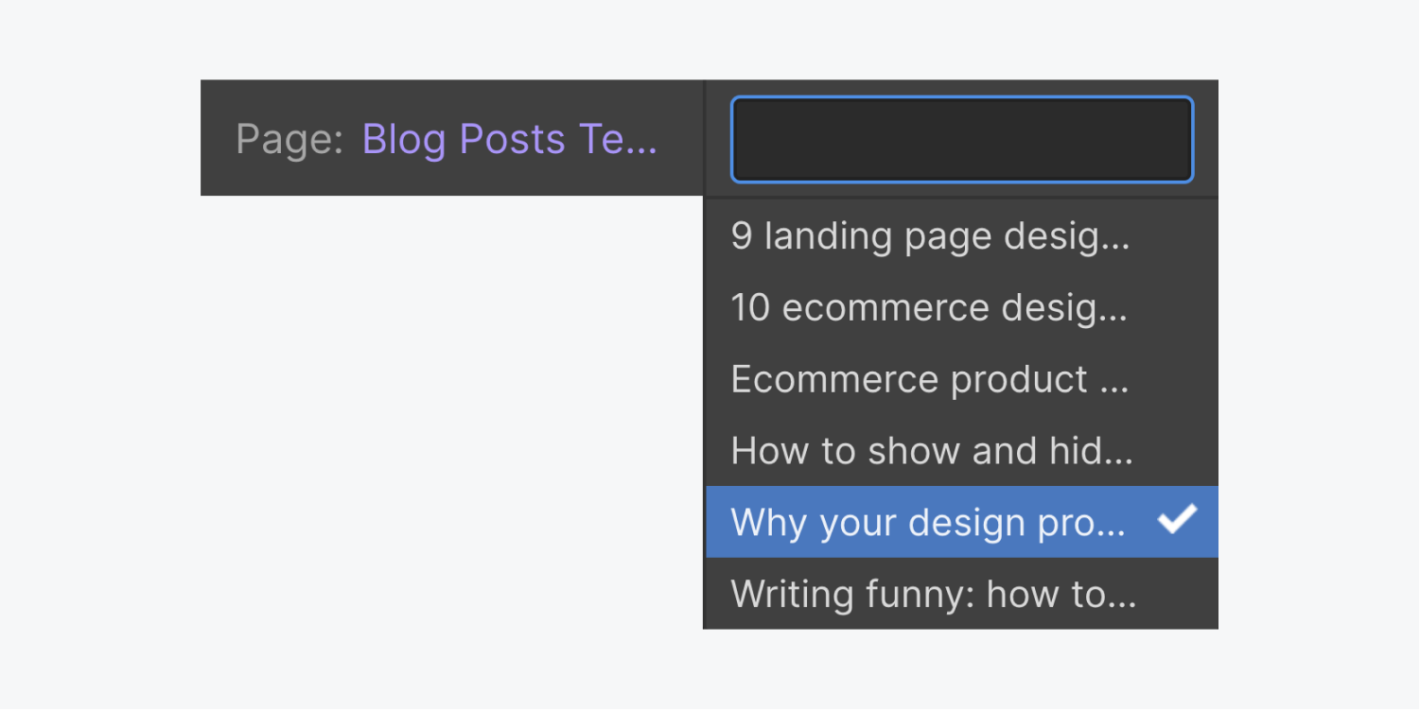Open the Blog Posts Te... page link

(509, 138)
